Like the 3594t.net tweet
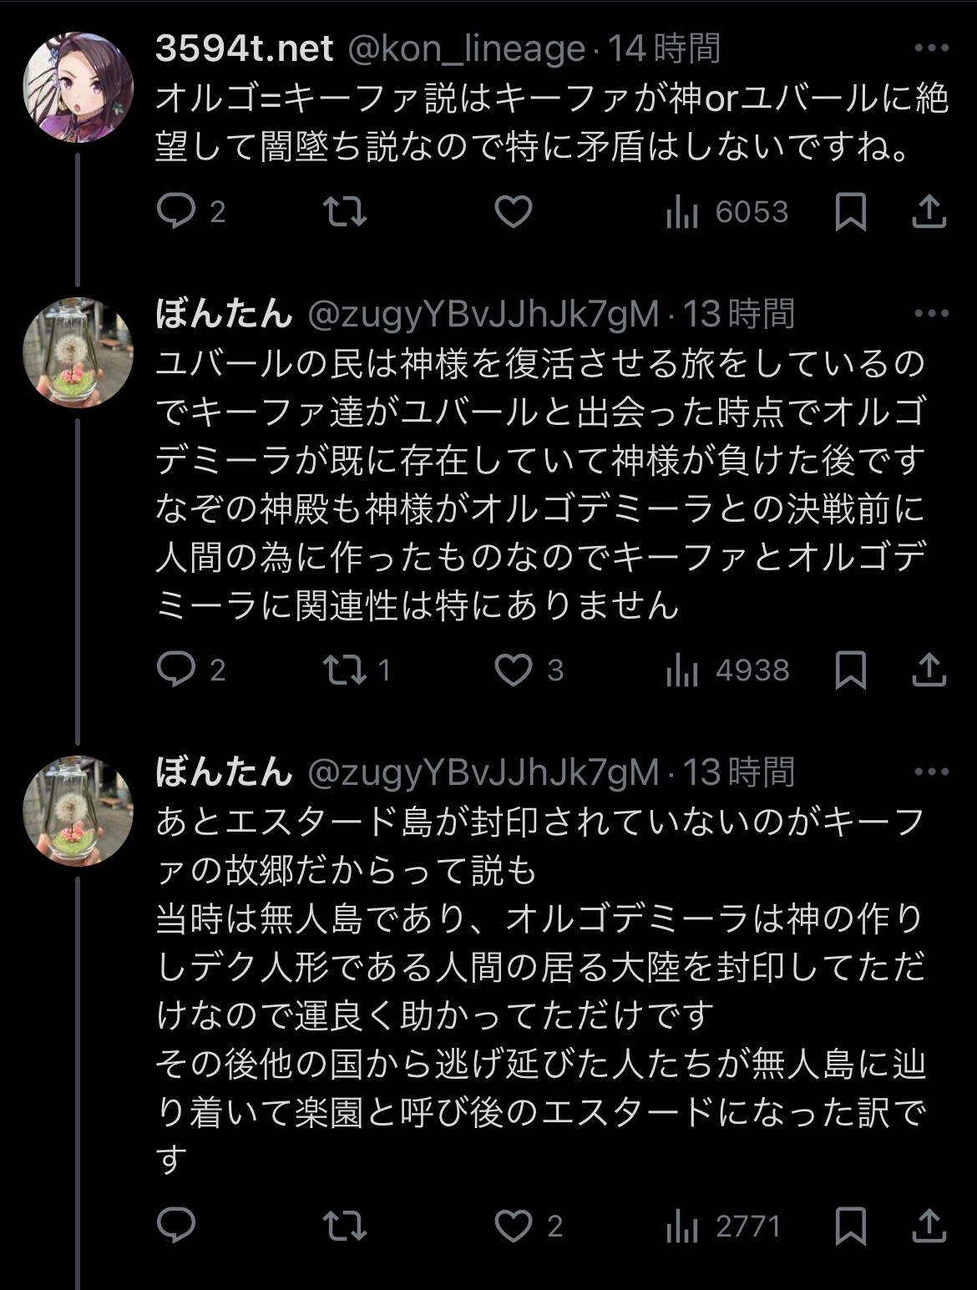This screenshot has width=977, height=1290. (x=514, y=212)
